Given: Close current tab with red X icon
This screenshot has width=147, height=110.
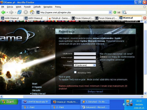Looking at the screenshot, I should click(x=145, y=18).
